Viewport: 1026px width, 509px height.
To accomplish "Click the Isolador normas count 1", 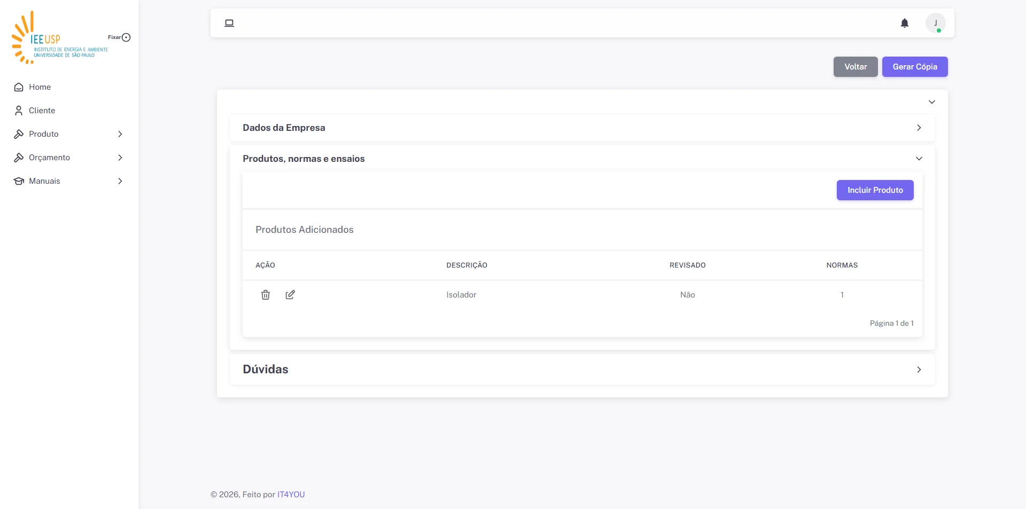I will (x=842, y=295).
